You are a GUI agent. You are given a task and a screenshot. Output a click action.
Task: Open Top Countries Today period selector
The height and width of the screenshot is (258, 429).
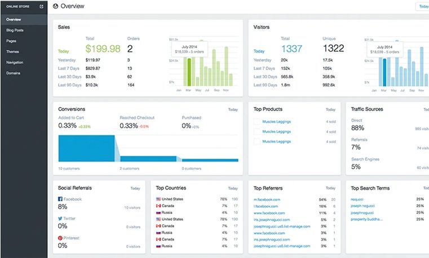[233, 189]
